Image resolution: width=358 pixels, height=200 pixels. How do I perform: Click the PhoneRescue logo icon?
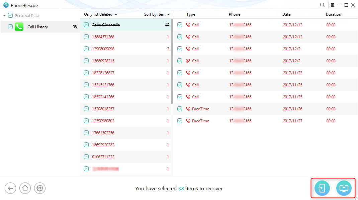click(x=6, y=5)
